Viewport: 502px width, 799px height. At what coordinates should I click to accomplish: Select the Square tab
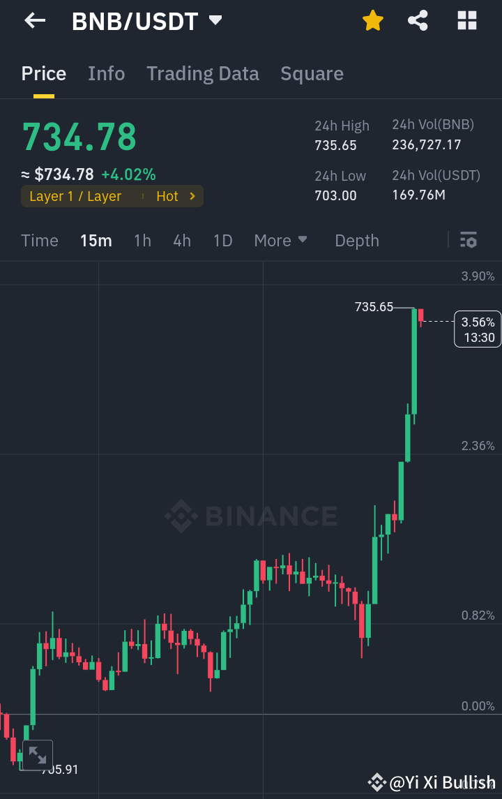[312, 73]
